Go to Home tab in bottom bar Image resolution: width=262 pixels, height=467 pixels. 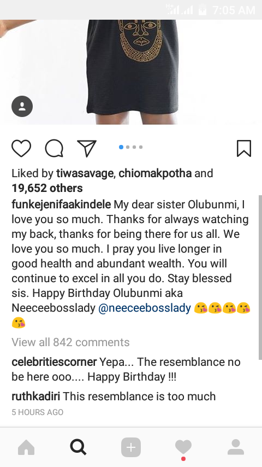click(x=26, y=447)
